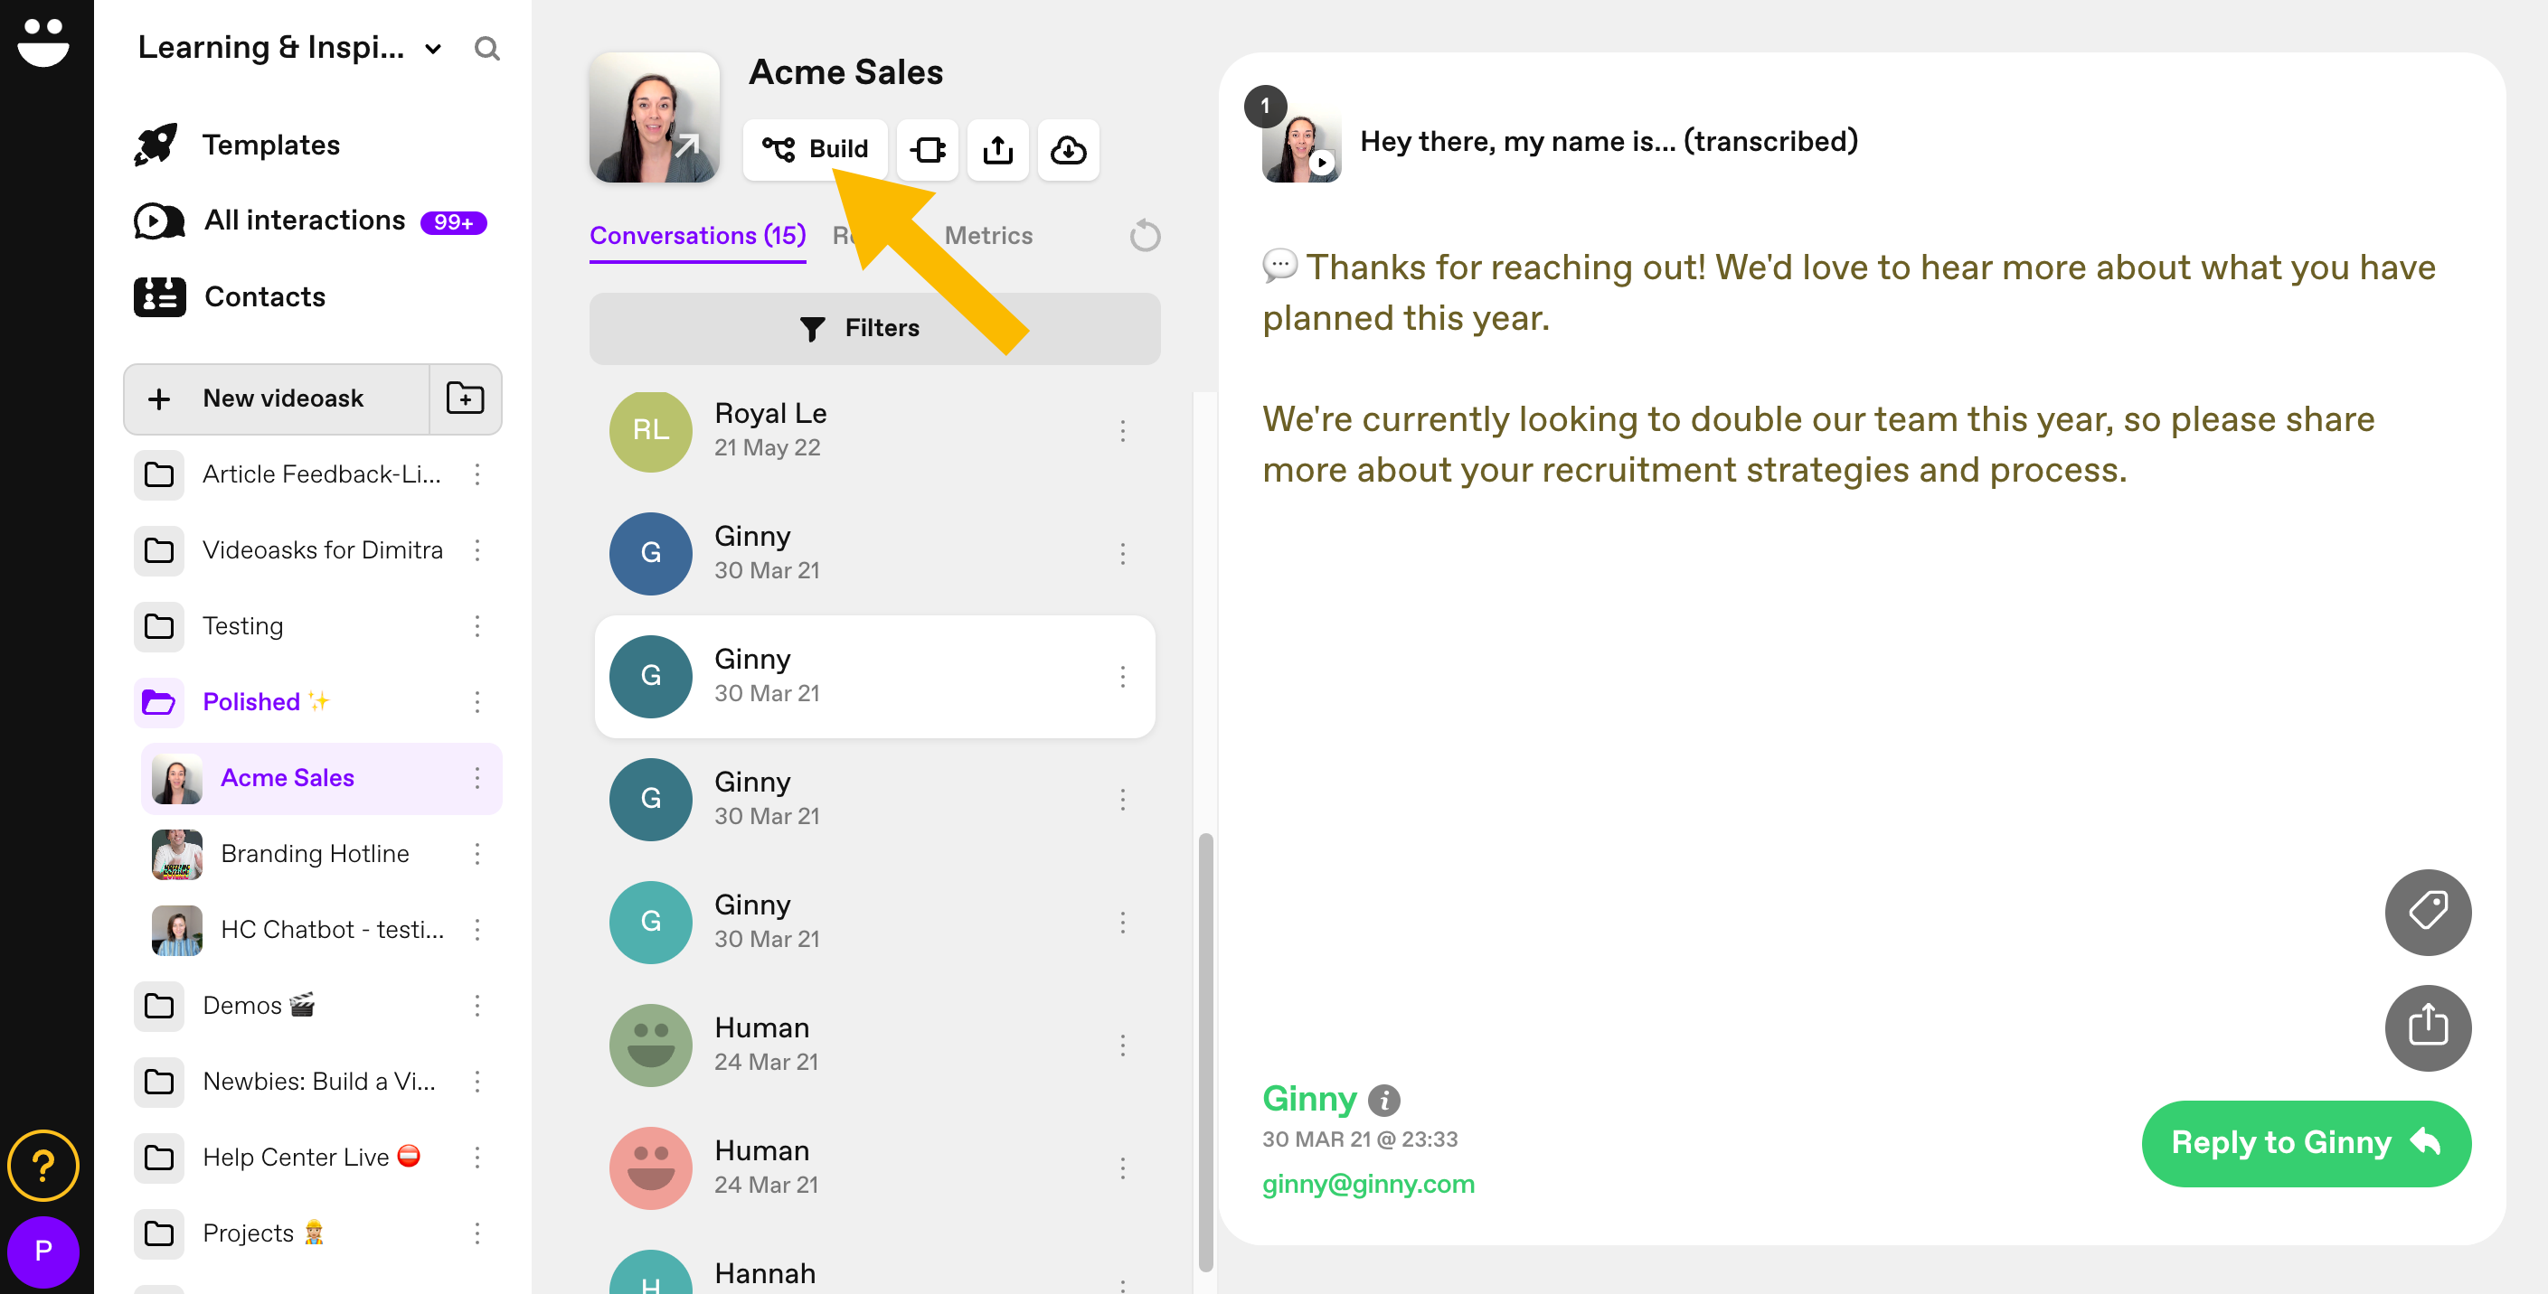The image size is (2548, 1294).
Task: Click the round share response icon
Action: click(x=2428, y=1028)
